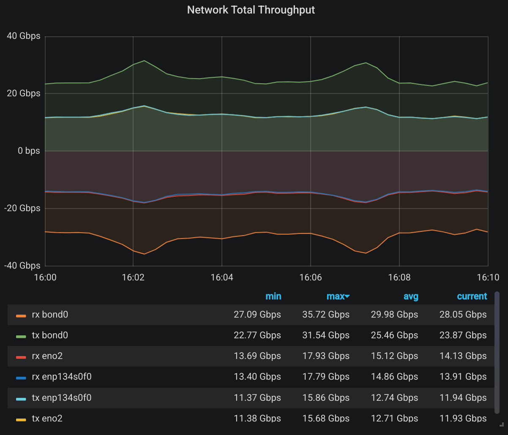Viewport: 508px width, 435px height.
Task: Click the tx eno2 current value 11.93 Gbps
Action: [463, 419]
